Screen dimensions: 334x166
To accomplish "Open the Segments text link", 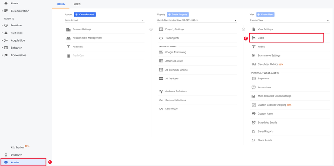I will pyautogui.click(x=263, y=79).
